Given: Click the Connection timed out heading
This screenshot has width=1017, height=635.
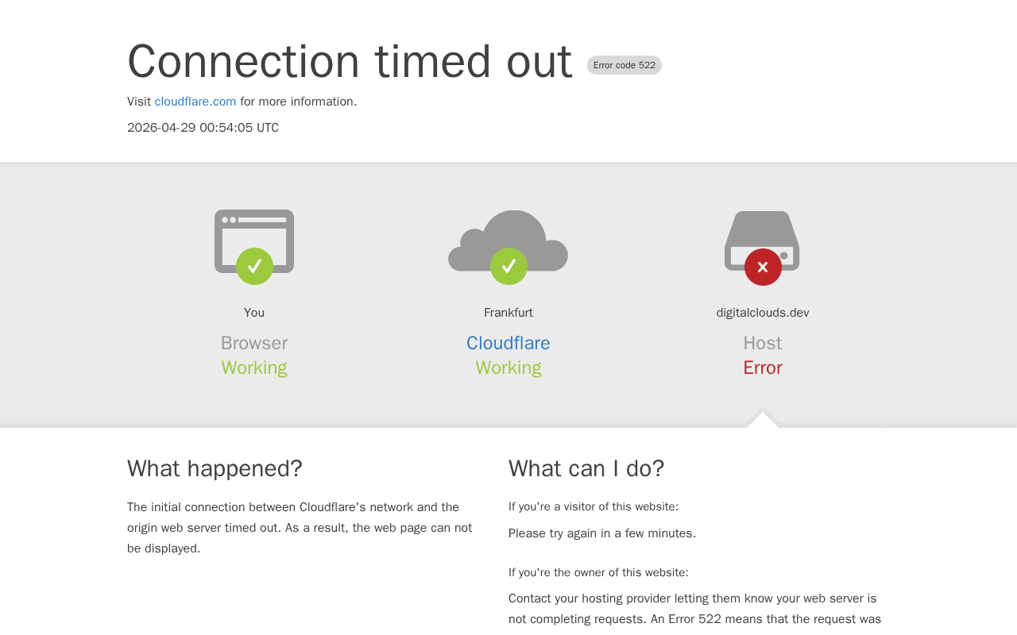Looking at the screenshot, I should click(350, 62).
